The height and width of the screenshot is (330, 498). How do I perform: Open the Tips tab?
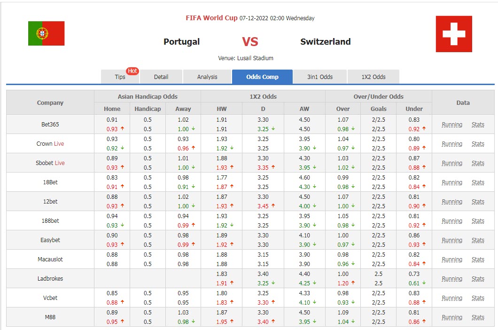pos(120,77)
